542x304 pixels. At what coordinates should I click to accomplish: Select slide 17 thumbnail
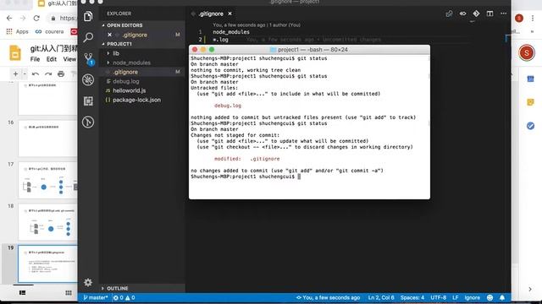(47, 180)
